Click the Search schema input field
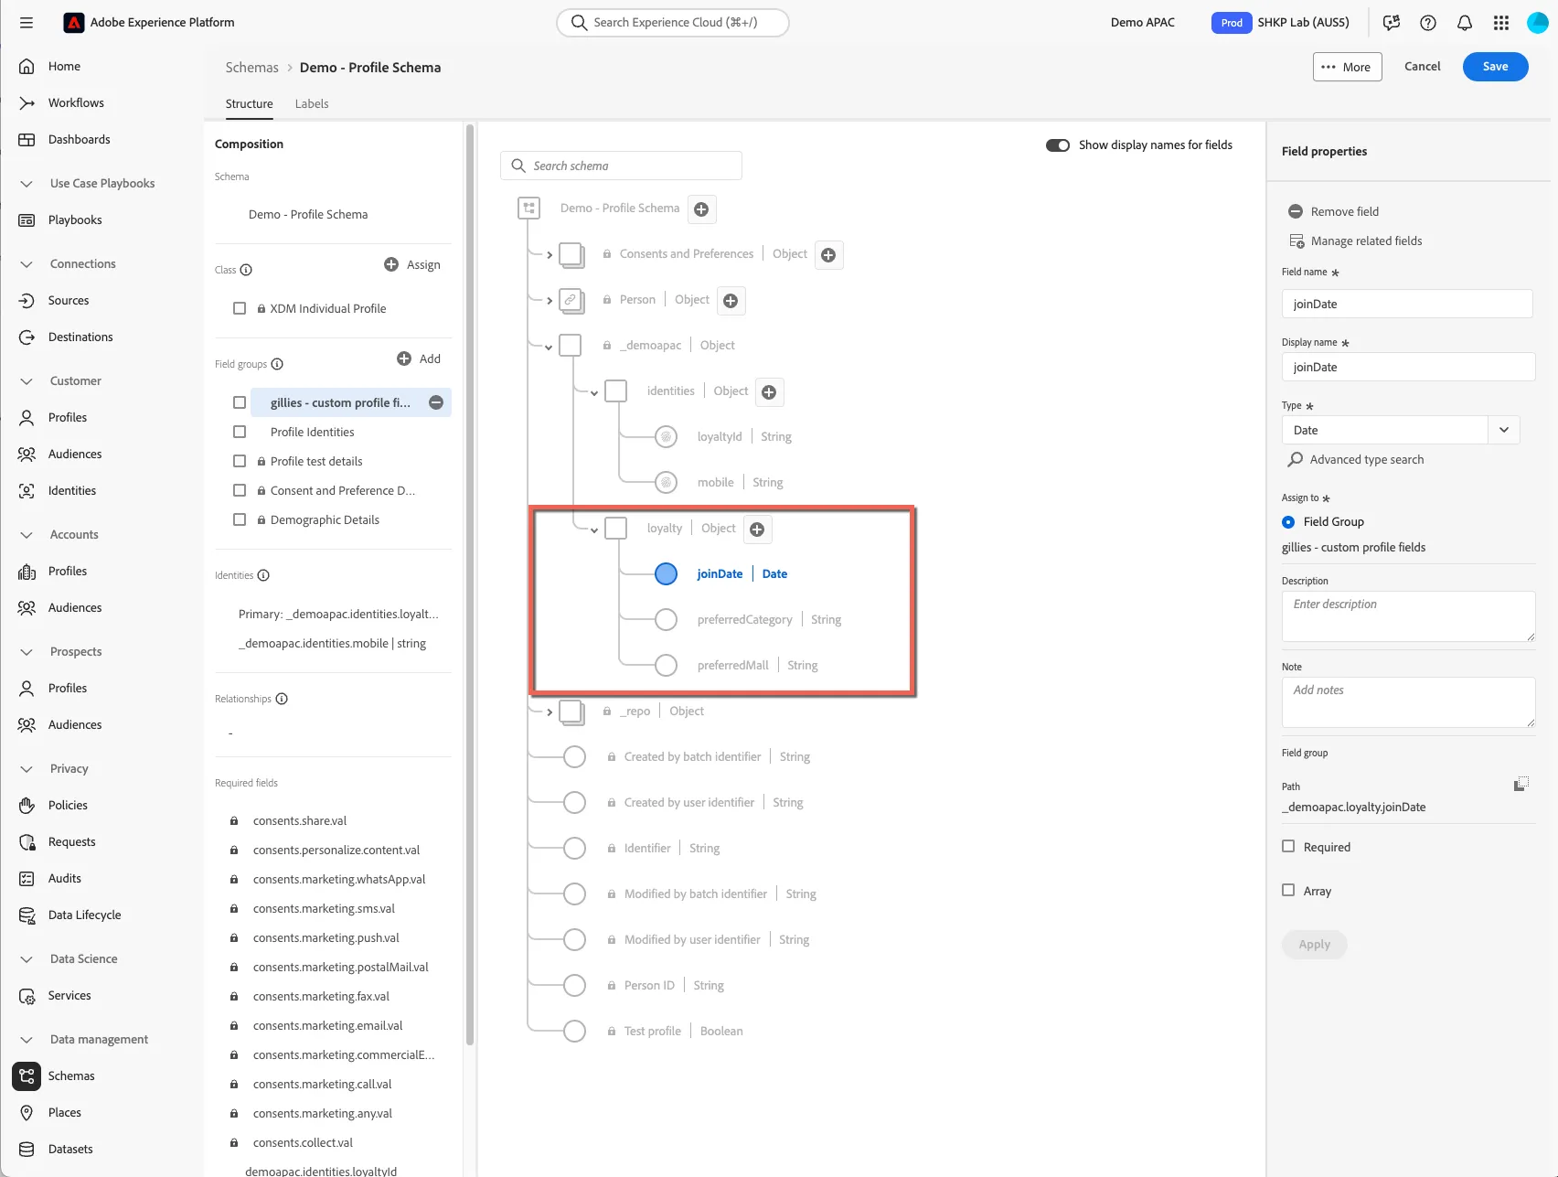This screenshot has height=1177, width=1558. (x=621, y=166)
